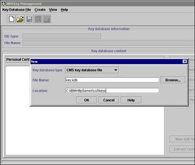Click the New Self-Signed button
This screenshot has height=165, width=195.
coord(182,139)
